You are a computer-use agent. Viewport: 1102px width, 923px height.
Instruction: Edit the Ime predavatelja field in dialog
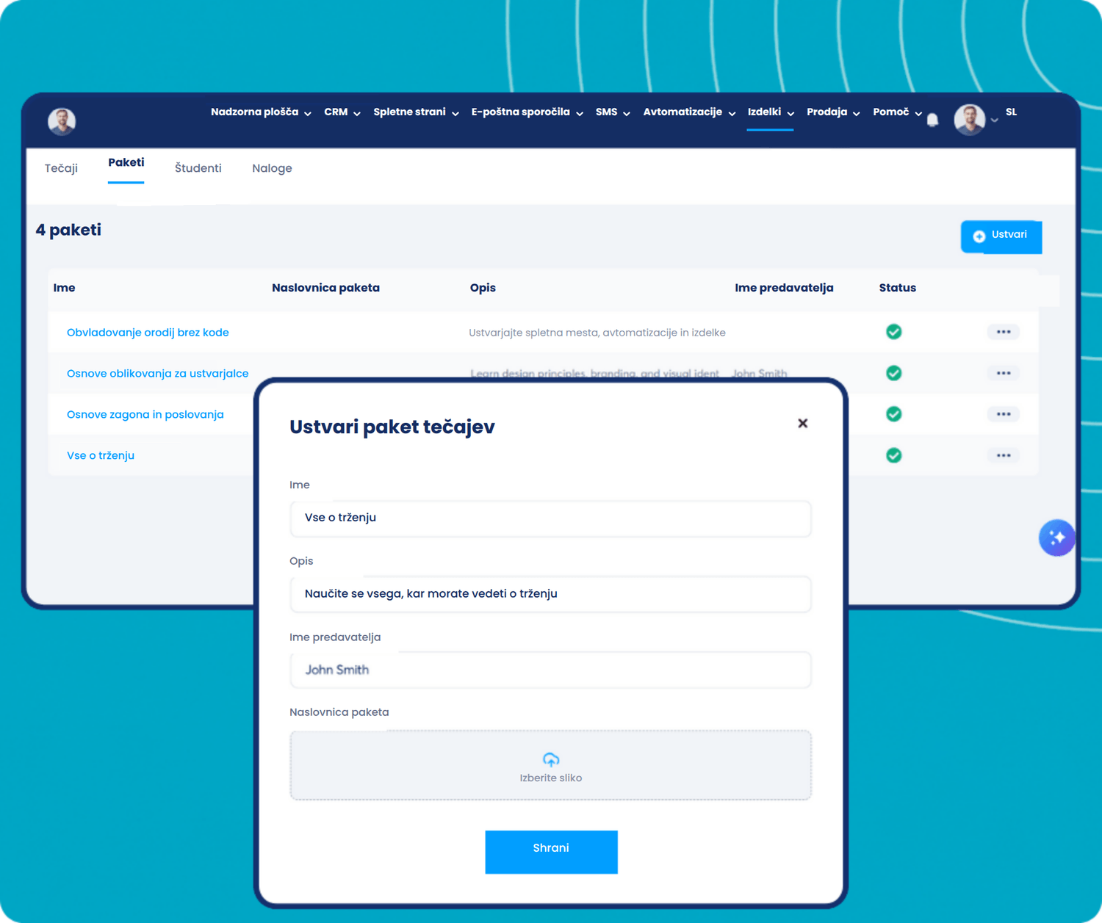551,670
